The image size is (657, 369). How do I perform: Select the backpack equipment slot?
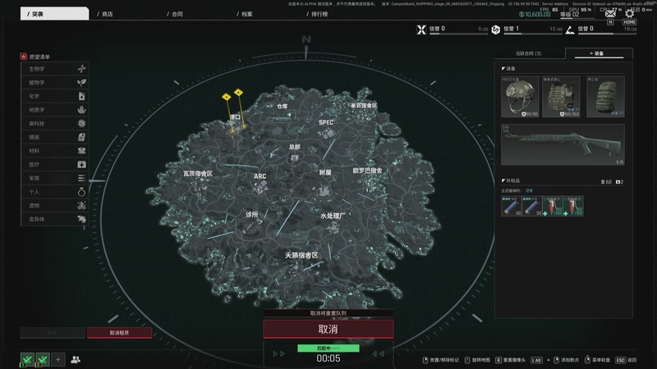pyautogui.click(x=605, y=97)
